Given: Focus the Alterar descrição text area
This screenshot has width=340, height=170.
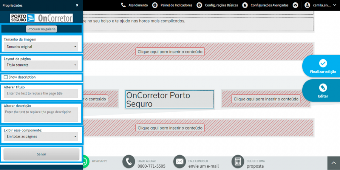Looking at the screenshot, I should 41,115.
